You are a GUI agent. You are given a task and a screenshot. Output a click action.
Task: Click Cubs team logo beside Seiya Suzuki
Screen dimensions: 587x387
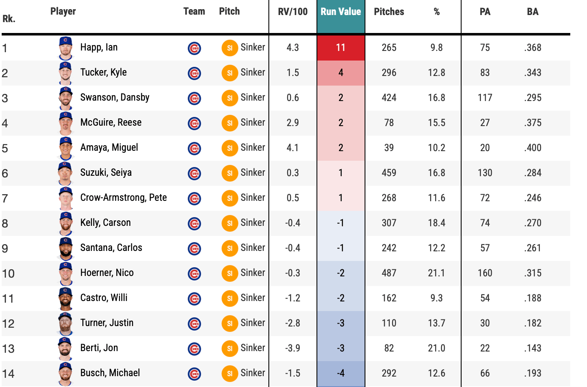coord(194,173)
